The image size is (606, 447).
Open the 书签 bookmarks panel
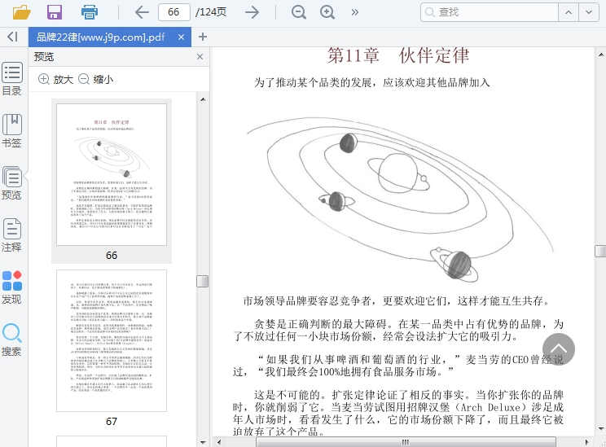coord(12,131)
